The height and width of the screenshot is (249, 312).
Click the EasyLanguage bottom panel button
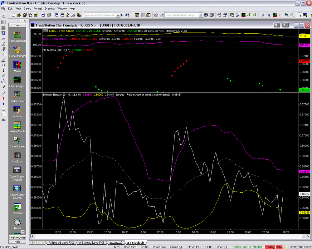click(17, 237)
